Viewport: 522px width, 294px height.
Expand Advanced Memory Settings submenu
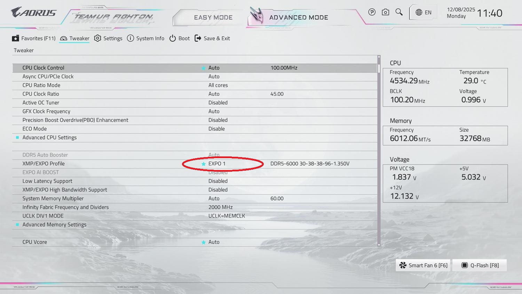coord(54,225)
